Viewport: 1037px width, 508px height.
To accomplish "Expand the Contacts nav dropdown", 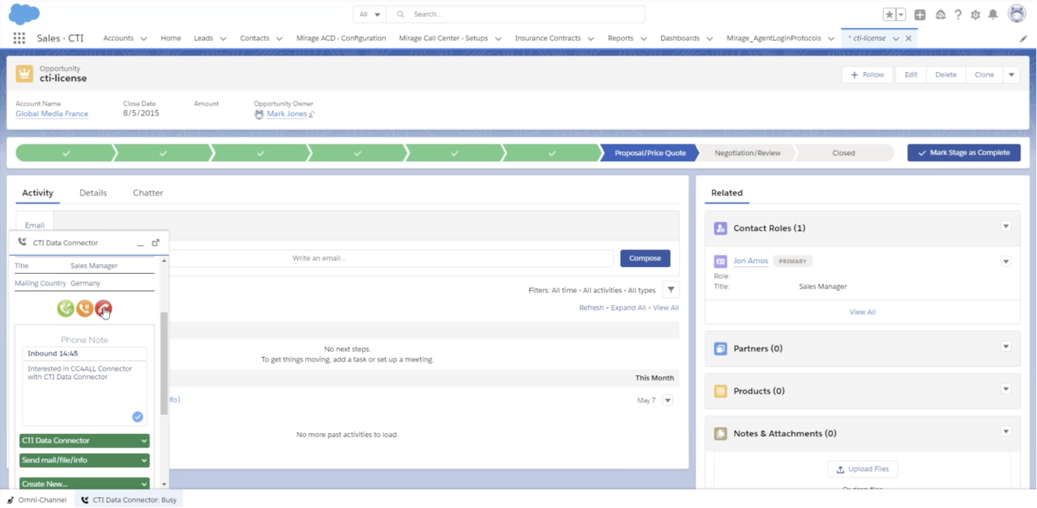I will click(x=280, y=39).
